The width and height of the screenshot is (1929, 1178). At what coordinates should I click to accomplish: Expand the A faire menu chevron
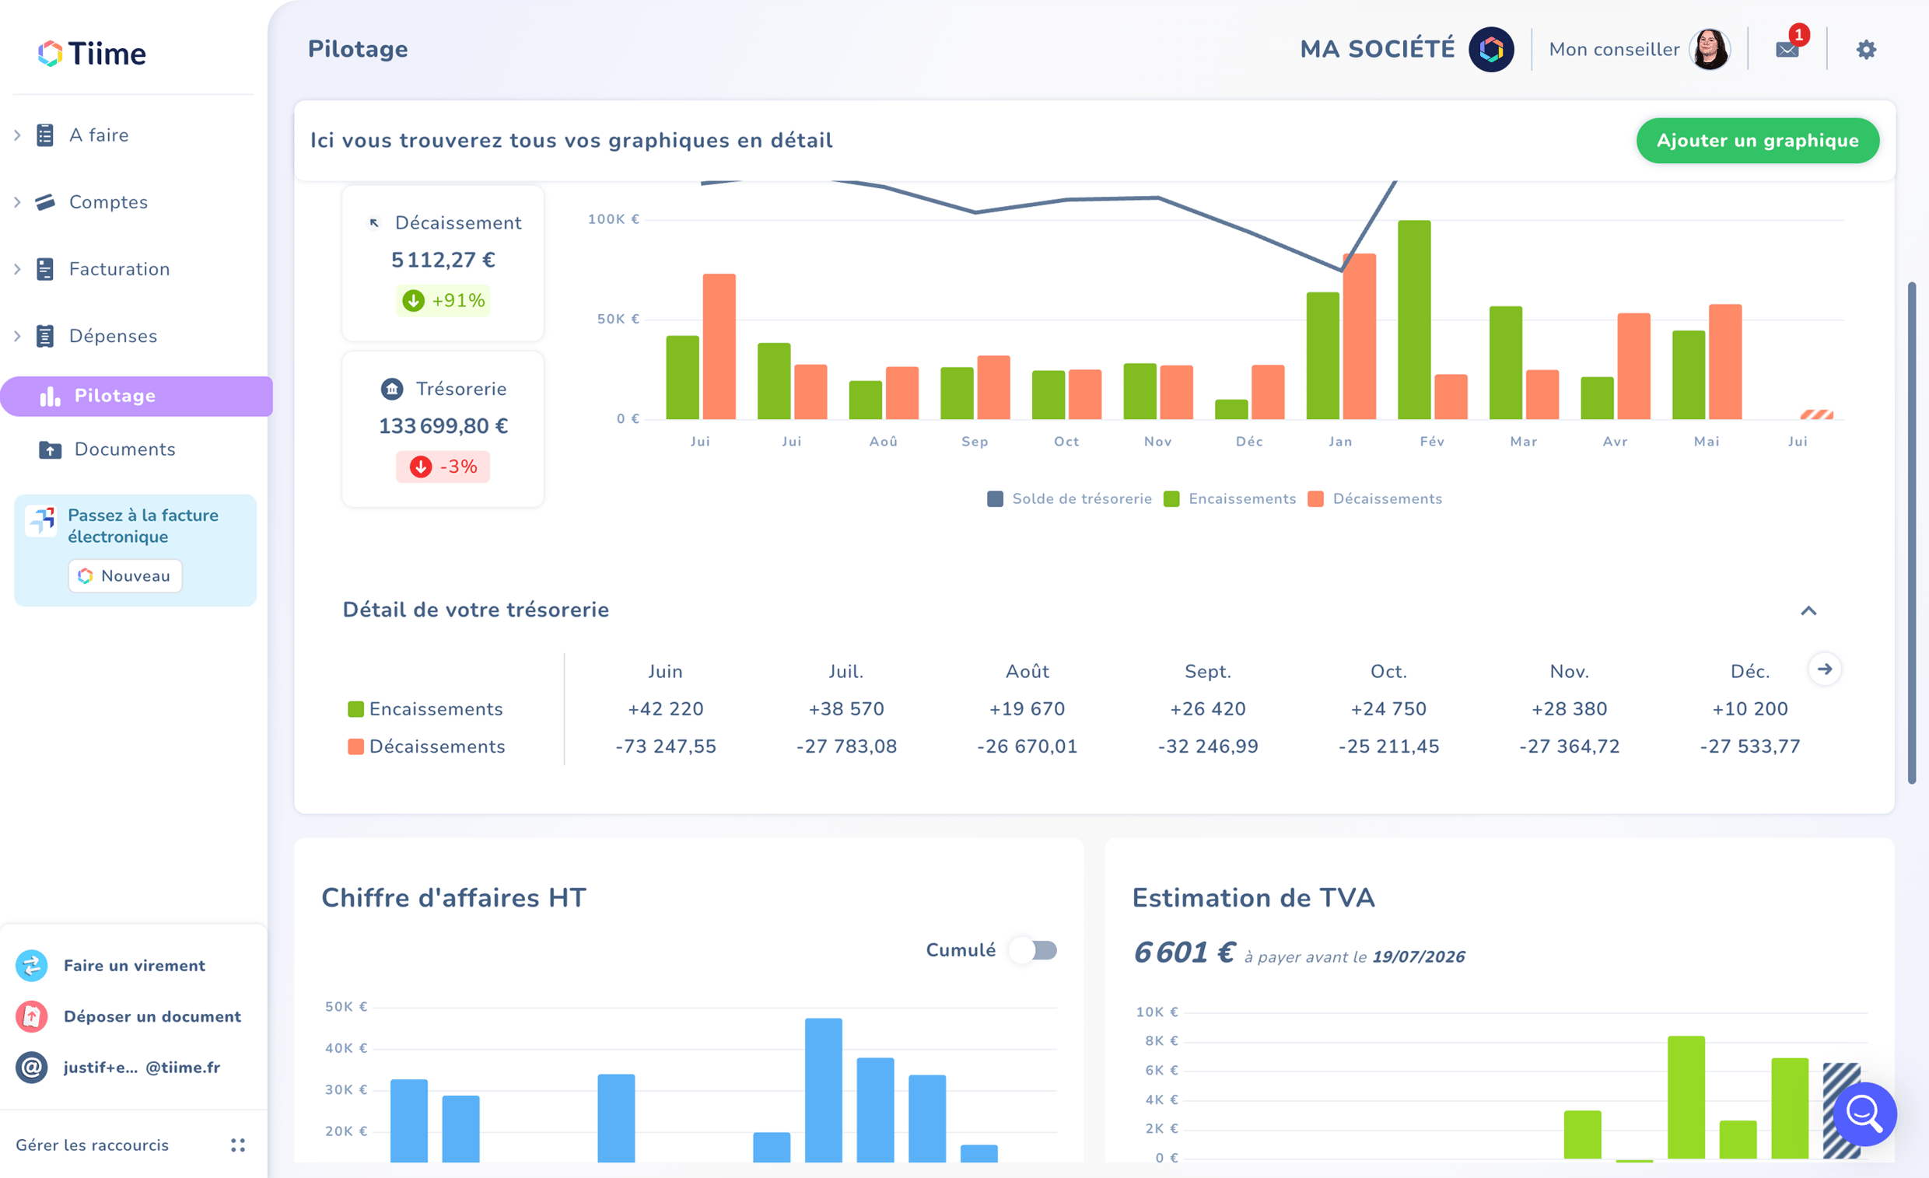[17, 135]
